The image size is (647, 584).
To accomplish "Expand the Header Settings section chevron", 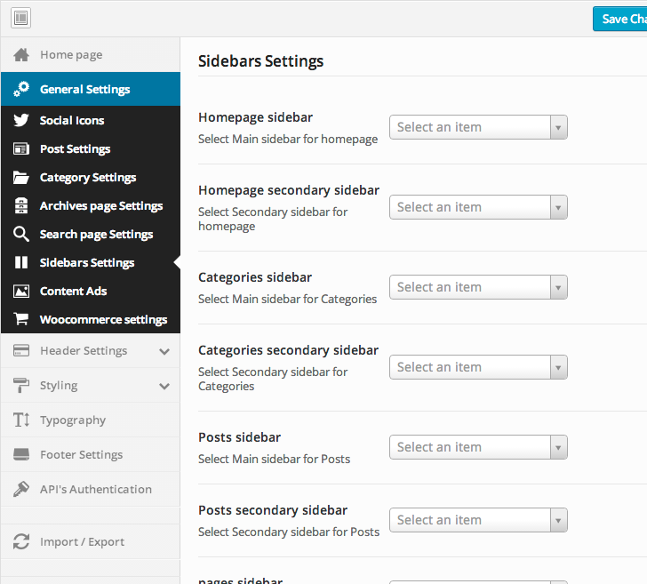I will click(x=164, y=351).
